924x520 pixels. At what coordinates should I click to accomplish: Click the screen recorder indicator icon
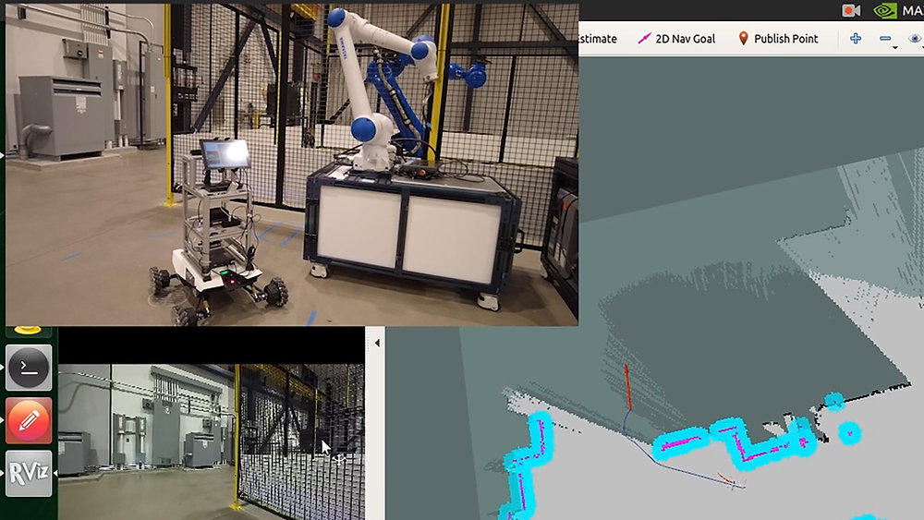851,10
